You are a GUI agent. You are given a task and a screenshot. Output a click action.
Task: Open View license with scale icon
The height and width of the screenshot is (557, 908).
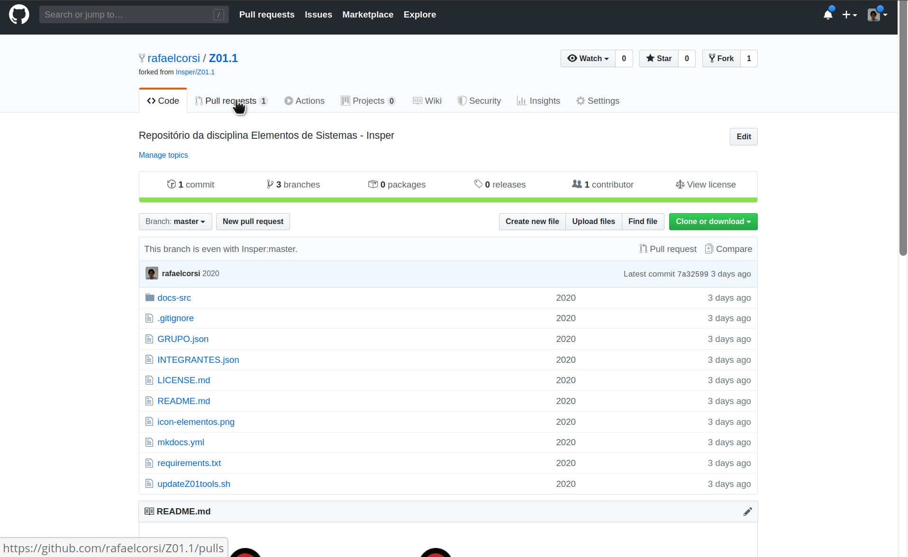point(705,184)
